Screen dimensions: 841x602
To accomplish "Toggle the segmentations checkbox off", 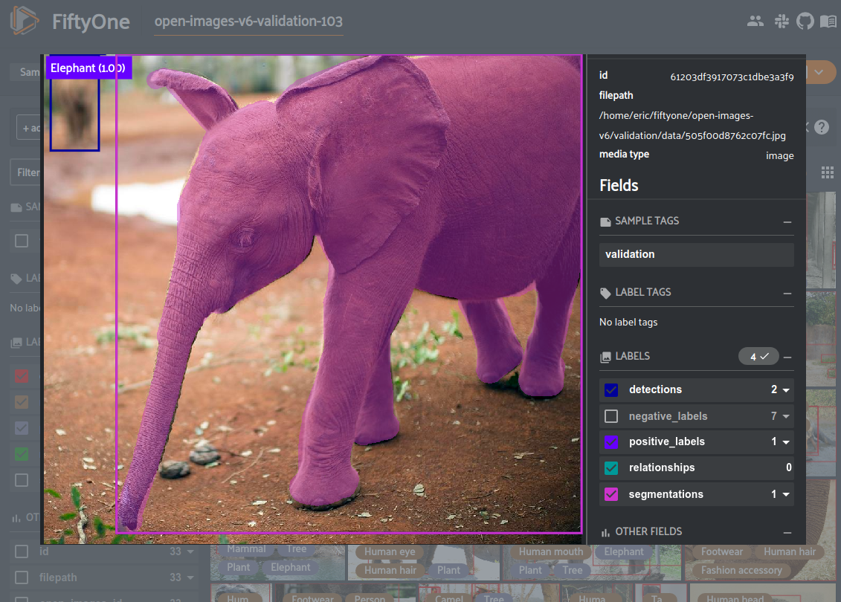I will 610,493.
